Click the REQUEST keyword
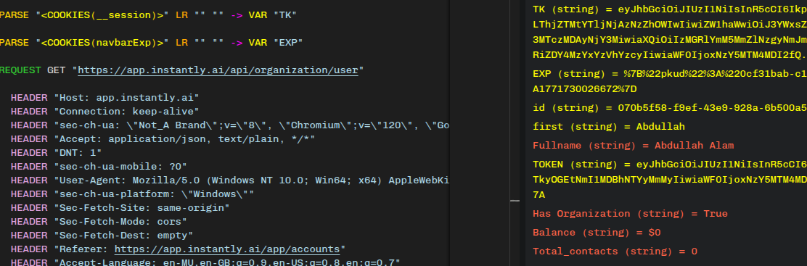Viewport: 807px width, 266px height. coord(20,70)
